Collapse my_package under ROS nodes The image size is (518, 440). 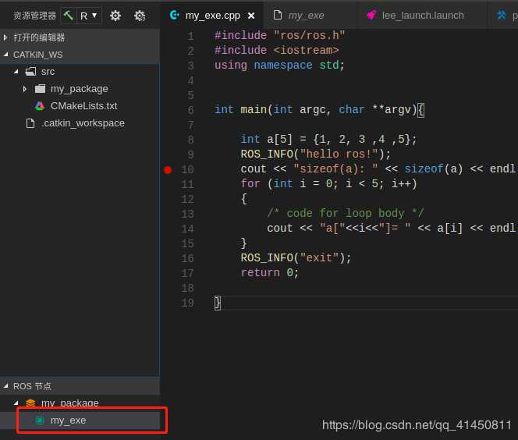(16, 403)
